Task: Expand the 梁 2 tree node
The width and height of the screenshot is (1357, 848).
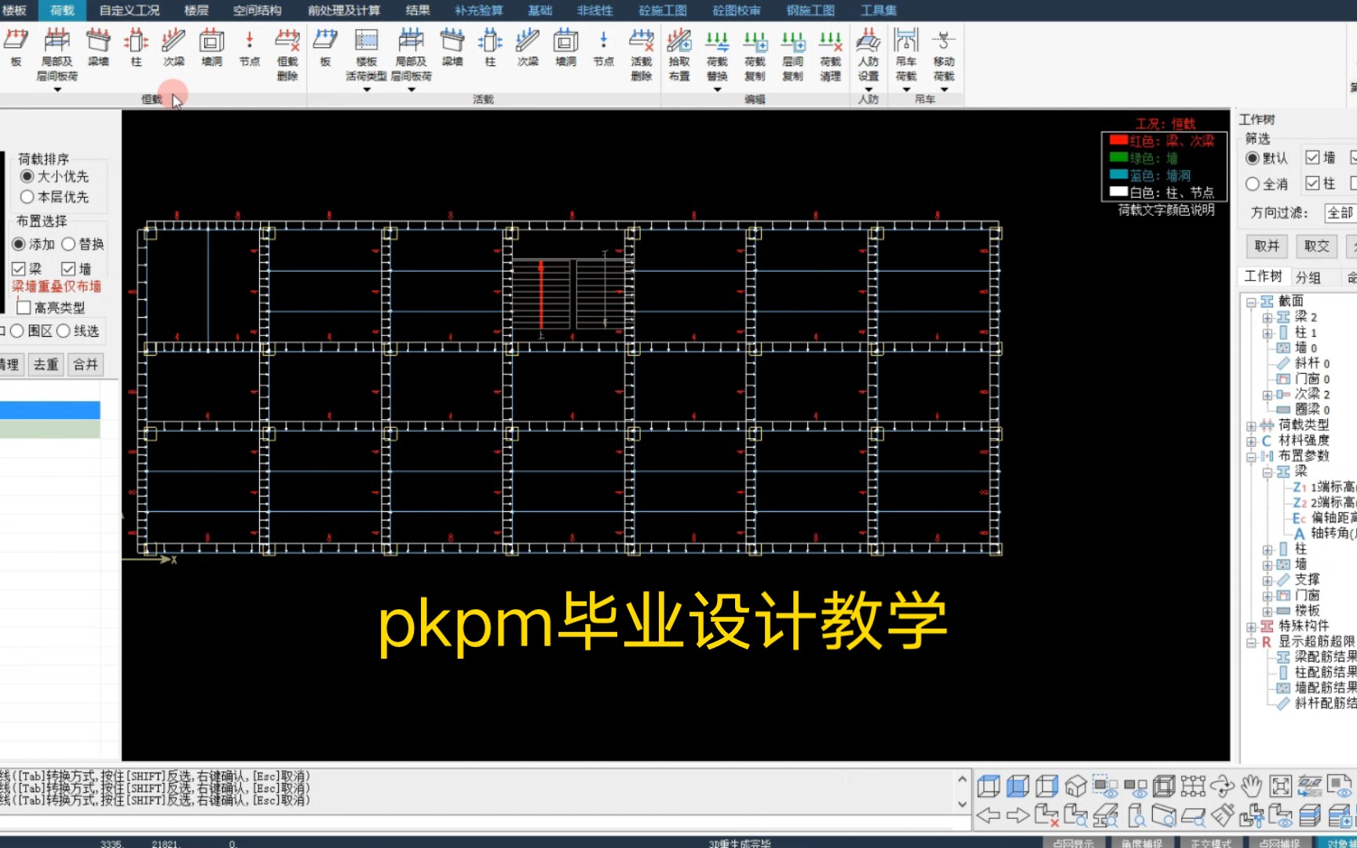Action: point(1268,316)
